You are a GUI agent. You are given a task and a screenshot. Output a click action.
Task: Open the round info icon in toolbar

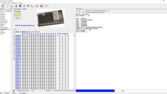click(x=37, y=6)
